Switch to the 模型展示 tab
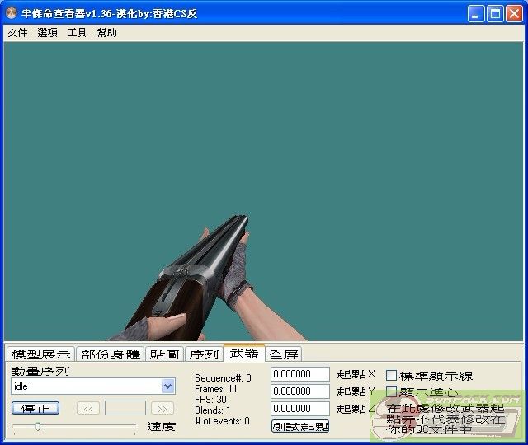This screenshot has width=528, height=445. click(x=40, y=354)
